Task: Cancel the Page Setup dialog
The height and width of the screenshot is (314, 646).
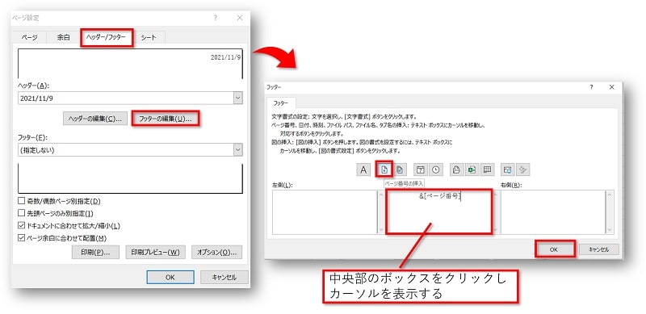Action: [x=224, y=278]
